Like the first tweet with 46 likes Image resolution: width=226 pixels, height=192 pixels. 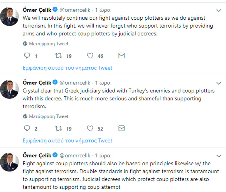point(90,56)
